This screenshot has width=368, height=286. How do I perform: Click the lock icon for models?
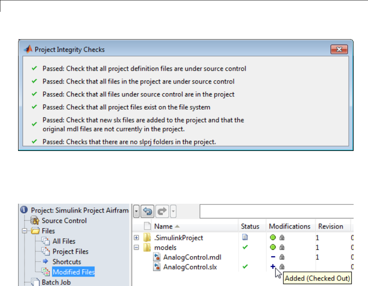282,247
